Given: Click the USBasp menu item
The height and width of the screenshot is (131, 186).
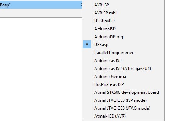Looking at the screenshot, I should [x=123, y=45].
